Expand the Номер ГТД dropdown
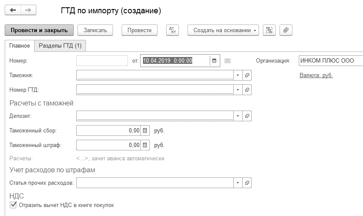The width and height of the screenshot is (363, 216). (238, 90)
